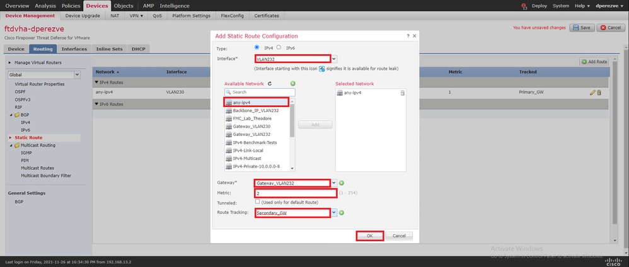The height and width of the screenshot is (267, 629).
Task: Open the System menu
Action: pyautogui.click(x=561, y=6)
